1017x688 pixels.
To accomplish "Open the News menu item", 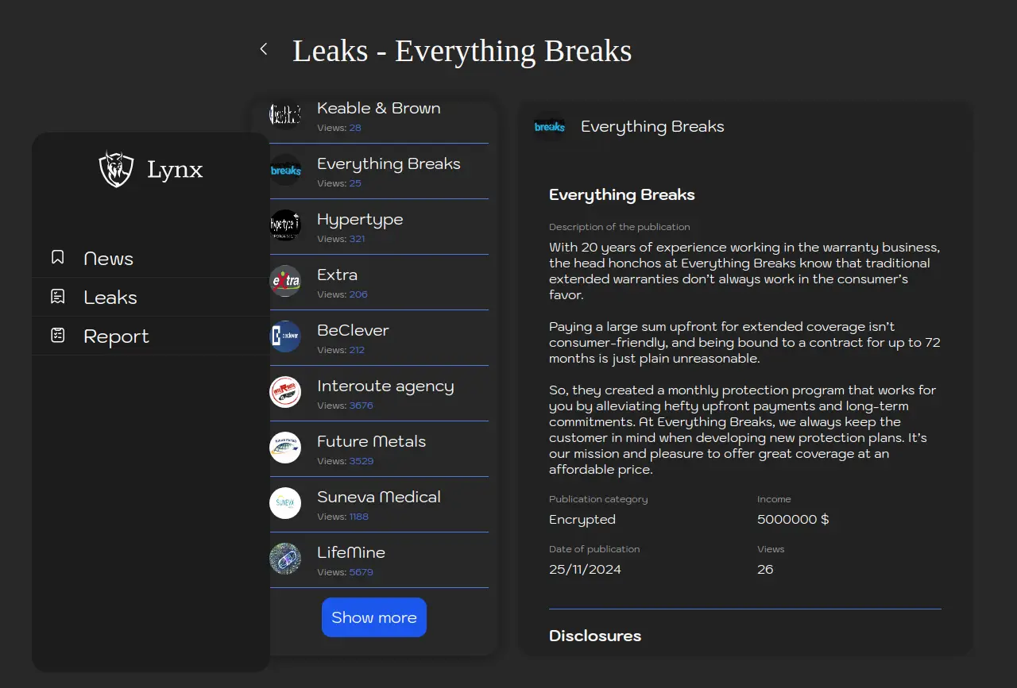I will (108, 259).
